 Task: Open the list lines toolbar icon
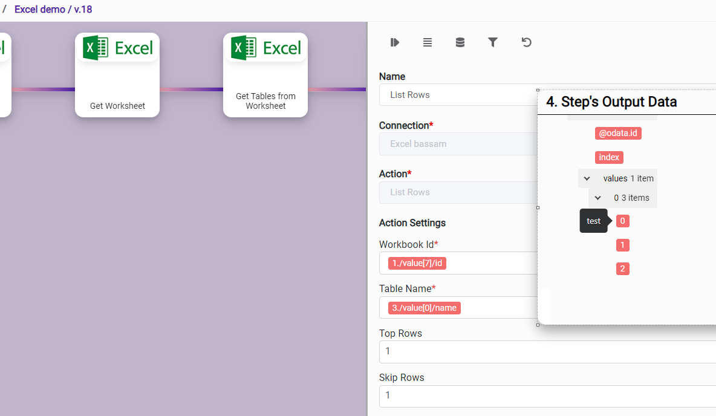pos(428,42)
